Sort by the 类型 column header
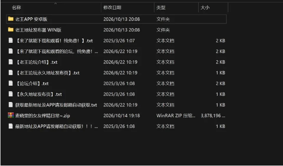The image size is (283, 166). point(161,7)
